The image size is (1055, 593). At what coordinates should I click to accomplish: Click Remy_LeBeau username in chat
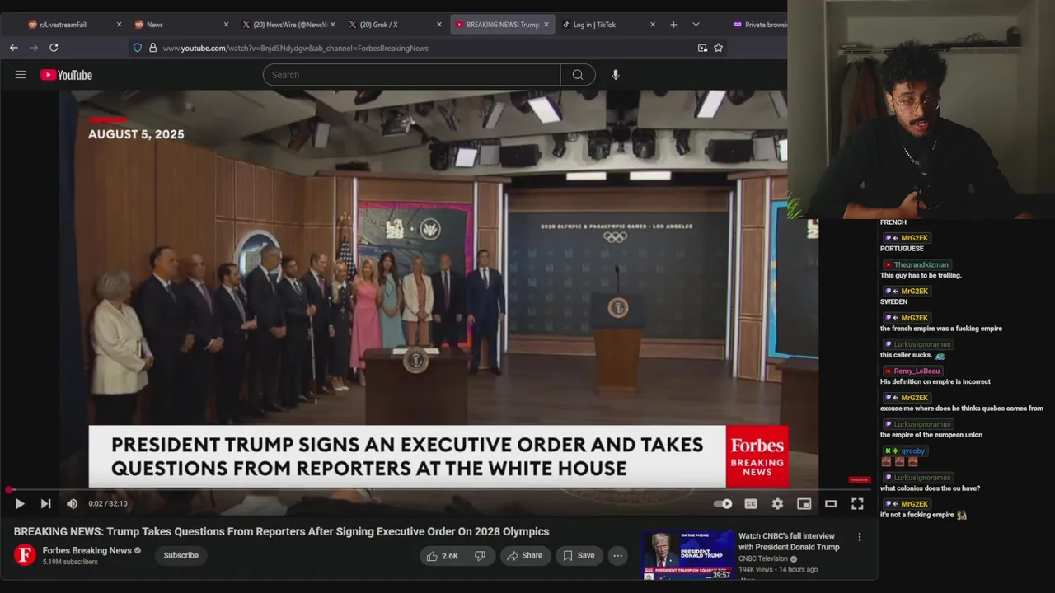pyautogui.click(x=917, y=371)
